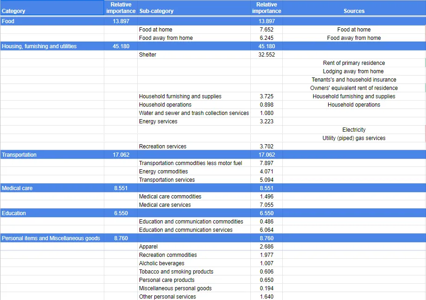Click 'Personal items and Miscellaneous goods' cell

pos(52,238)
